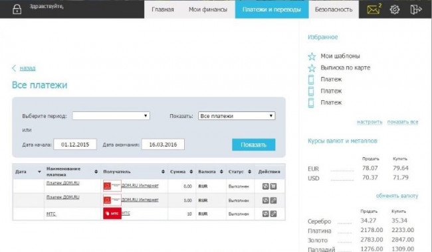
Task: Click the red МТС logo thumbnail
Action: 112,214
